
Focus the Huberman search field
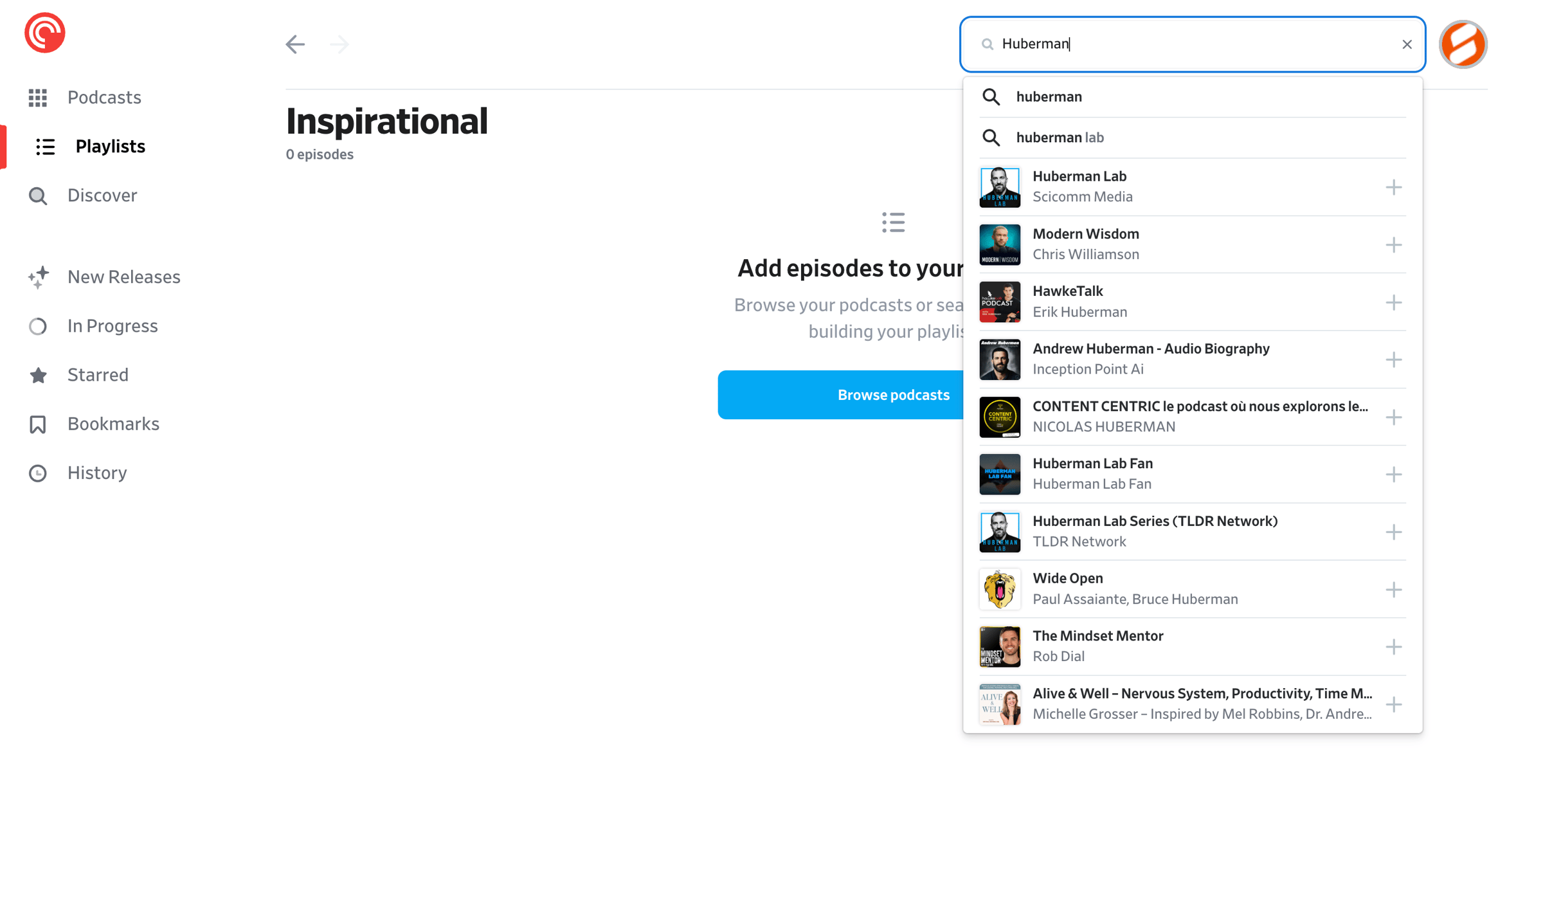[1193, 44]
